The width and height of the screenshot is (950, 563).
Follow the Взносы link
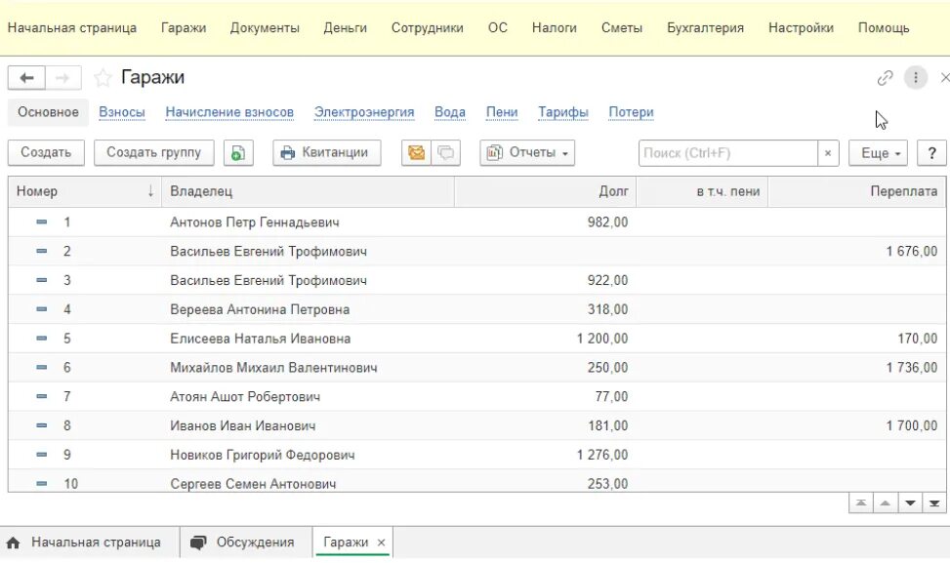(x=122, y=112)
